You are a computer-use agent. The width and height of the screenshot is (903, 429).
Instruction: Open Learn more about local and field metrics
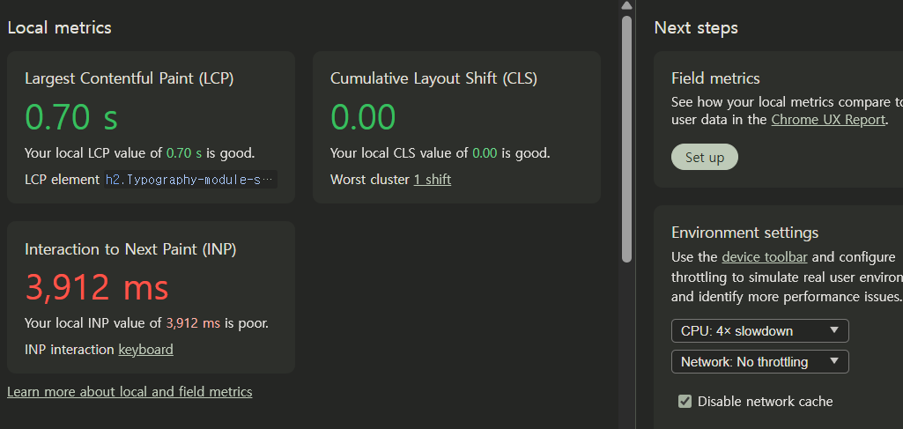coord(130,392)
